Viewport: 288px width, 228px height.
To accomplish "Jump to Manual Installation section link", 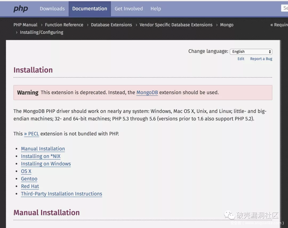I will click(43, 149).
